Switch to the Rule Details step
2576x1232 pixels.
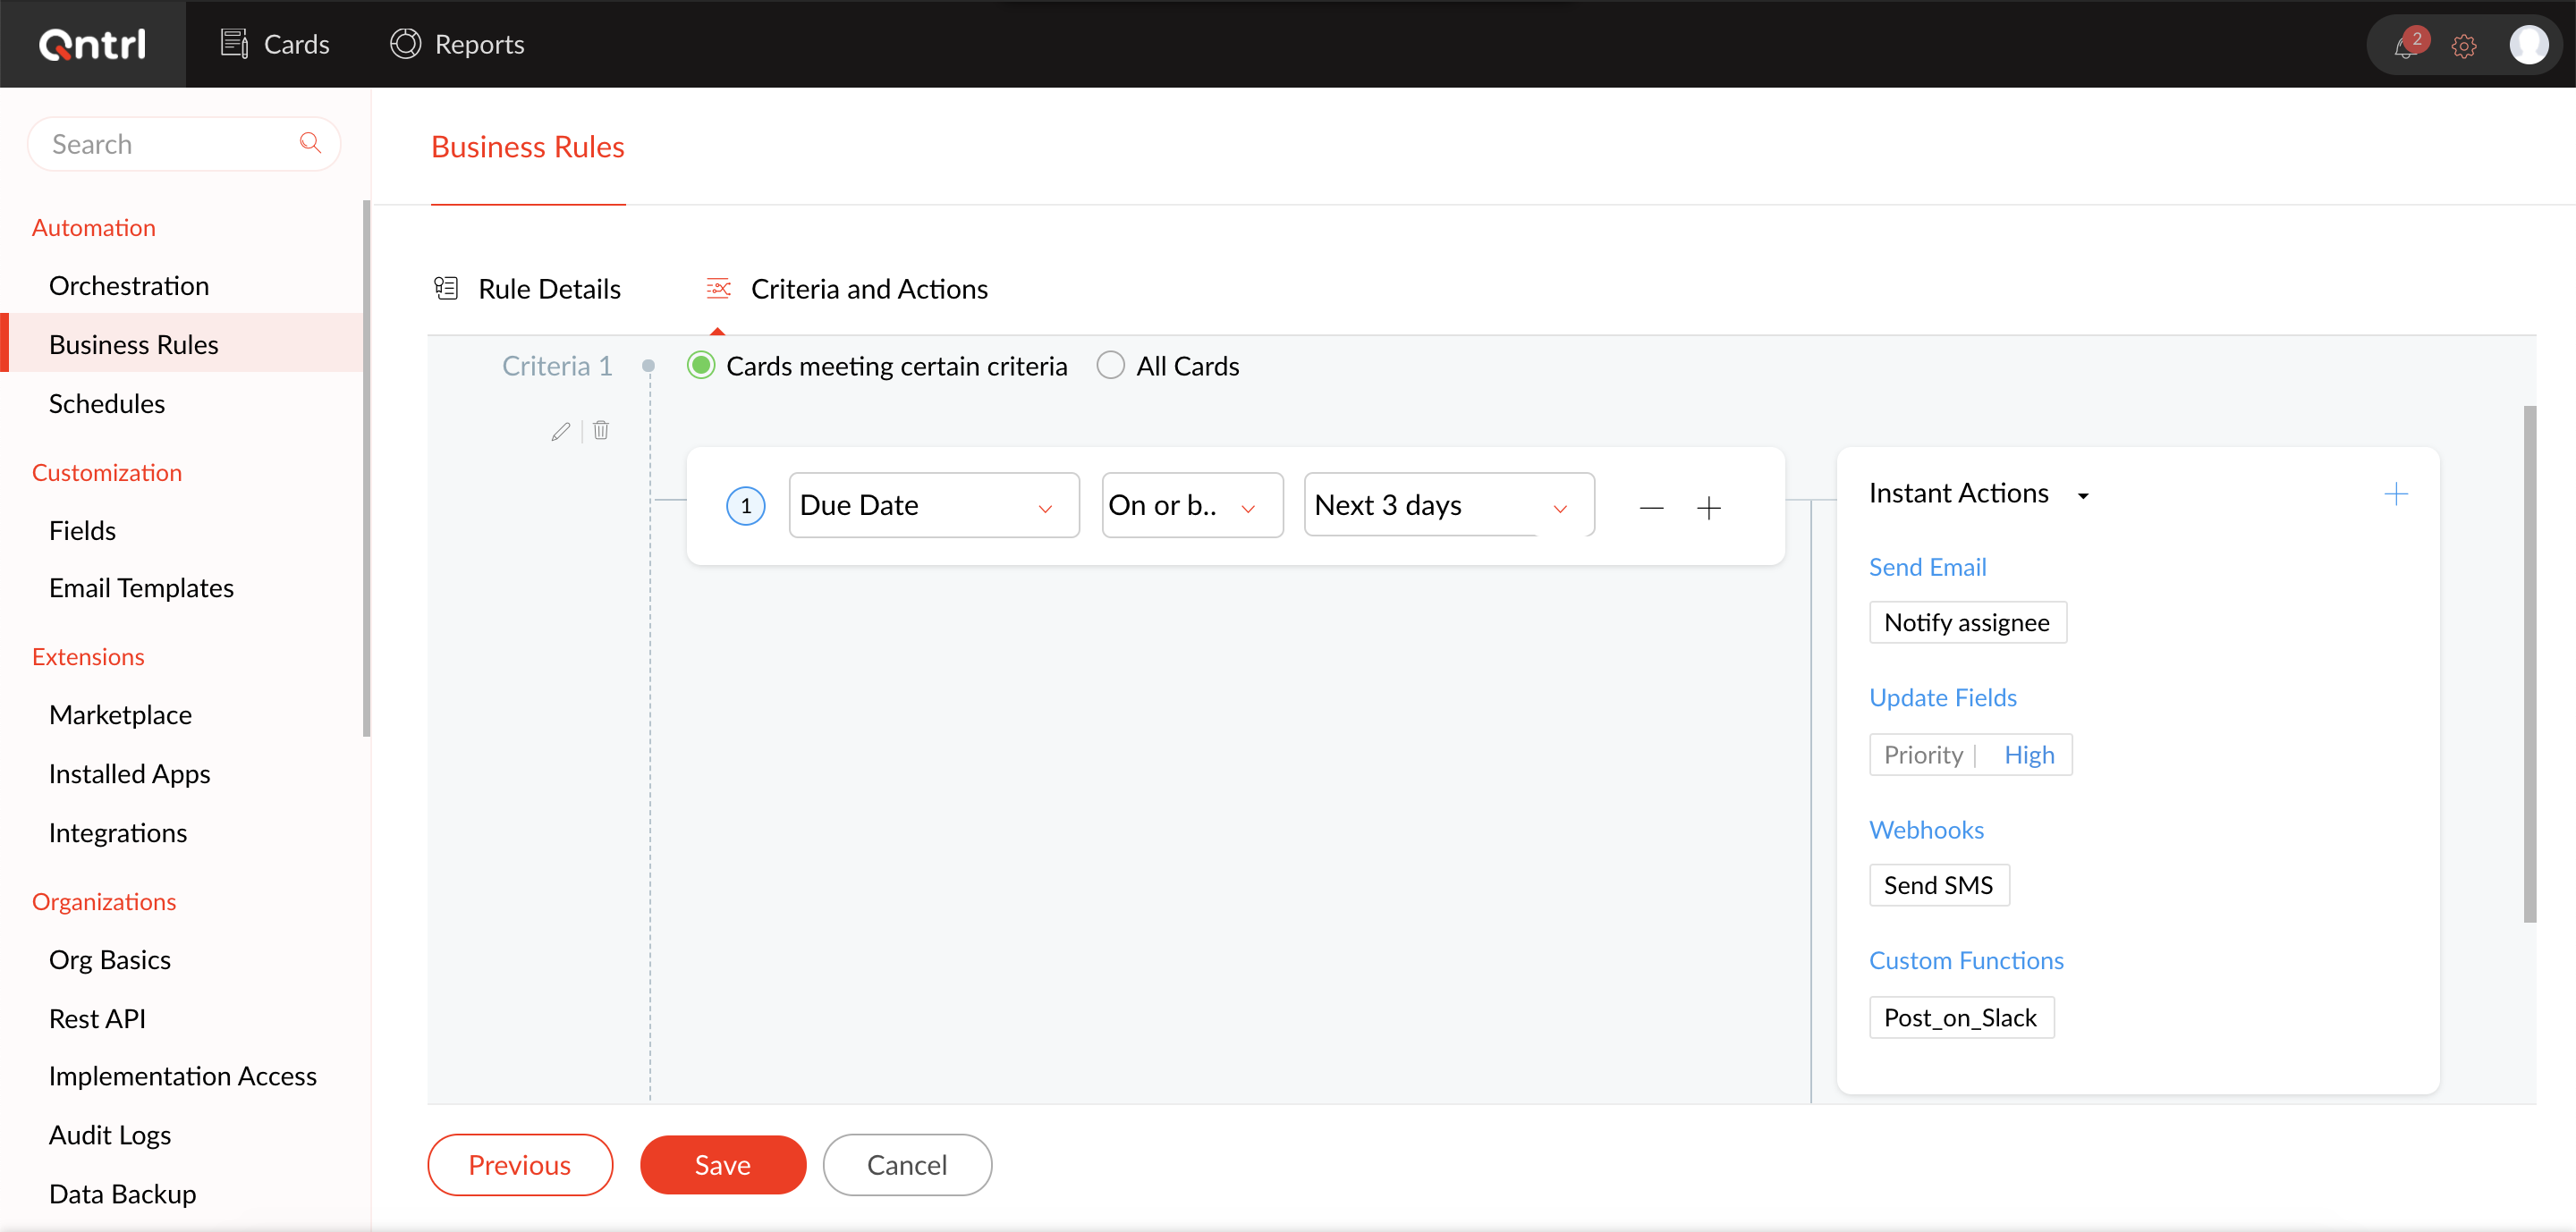coord(527,289)
